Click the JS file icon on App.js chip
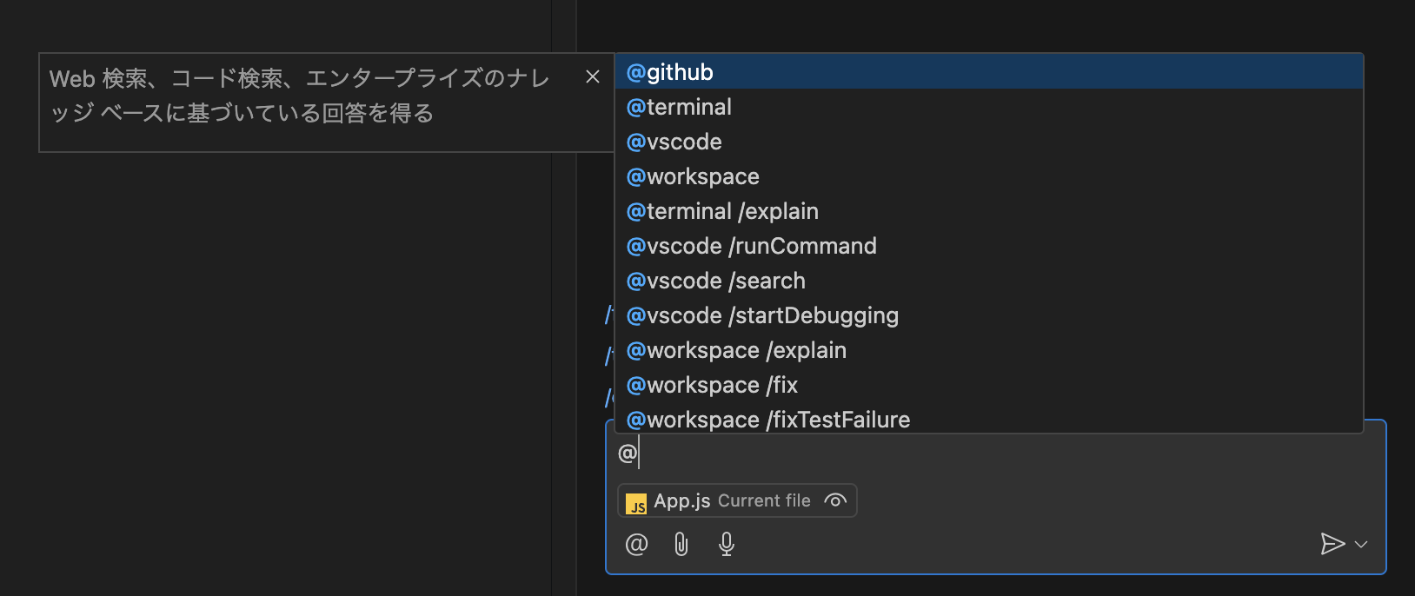 (636, 503)
